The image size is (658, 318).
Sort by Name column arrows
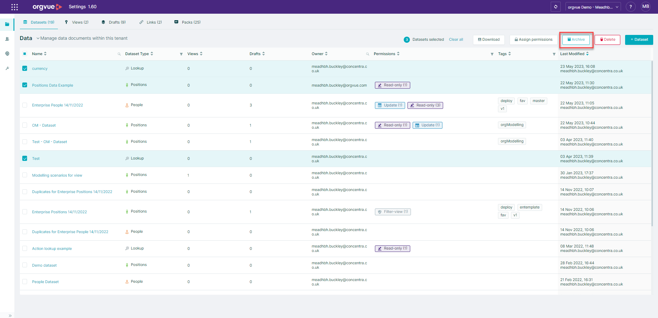(x=45, y=54)
